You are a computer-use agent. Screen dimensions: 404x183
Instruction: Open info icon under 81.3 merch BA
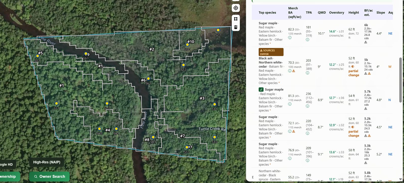[x=290, y=104]
